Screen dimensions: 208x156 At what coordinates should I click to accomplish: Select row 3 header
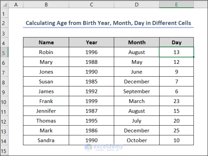[4, 33]
